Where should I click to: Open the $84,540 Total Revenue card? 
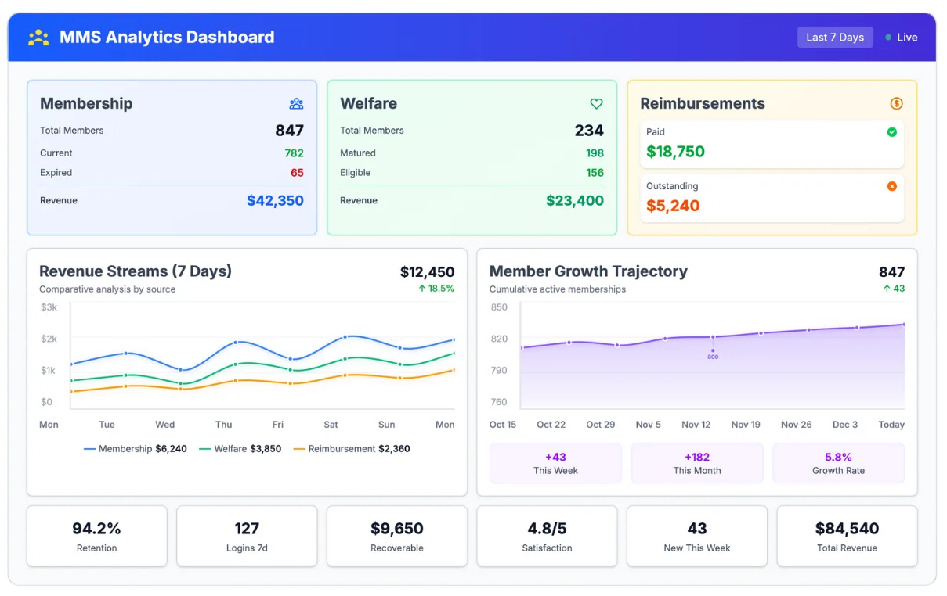pos(847,537)
